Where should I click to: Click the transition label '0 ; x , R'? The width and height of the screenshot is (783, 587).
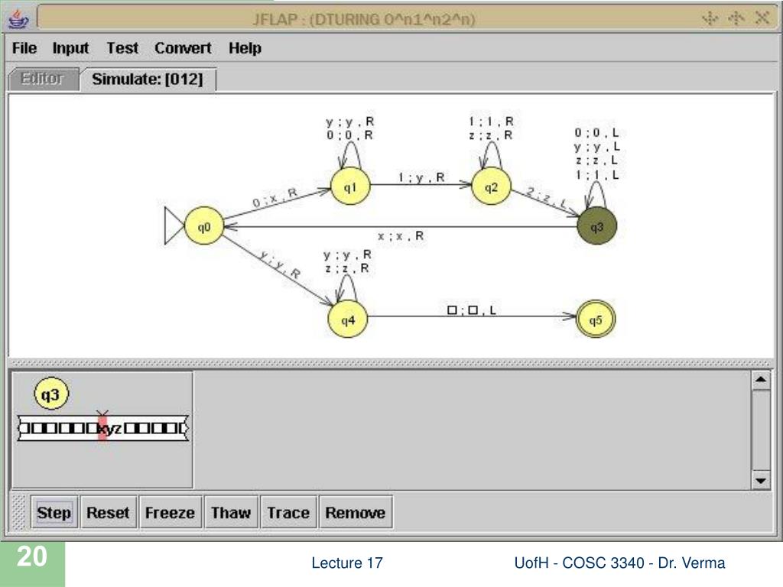(x=275, y=198)
